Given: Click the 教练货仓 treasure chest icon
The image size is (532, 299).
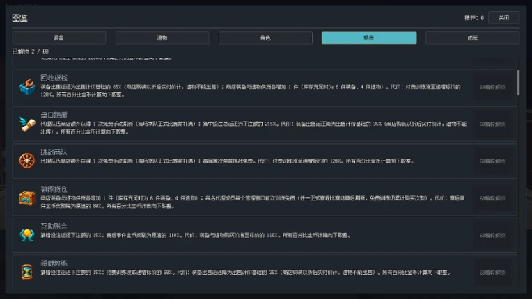Looking at the screenshot, I should point(27,198).
